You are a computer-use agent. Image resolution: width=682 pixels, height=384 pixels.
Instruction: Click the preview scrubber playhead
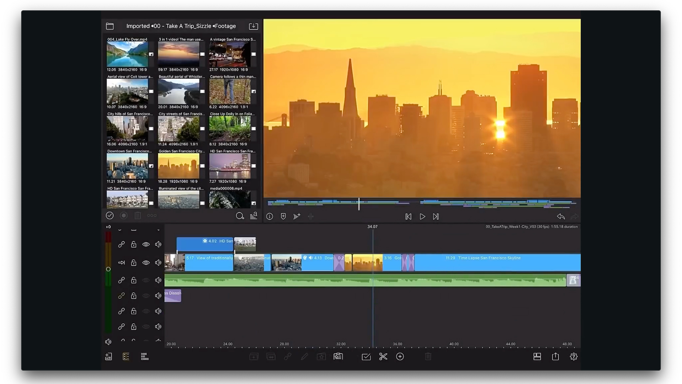(359, 204)
